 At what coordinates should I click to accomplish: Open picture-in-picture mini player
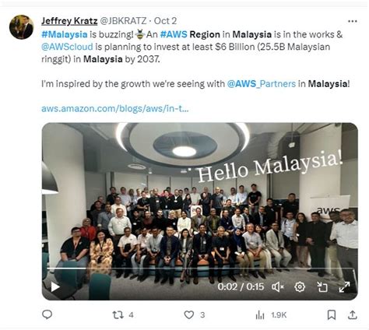pyautogui.click(x=322, y=287)
